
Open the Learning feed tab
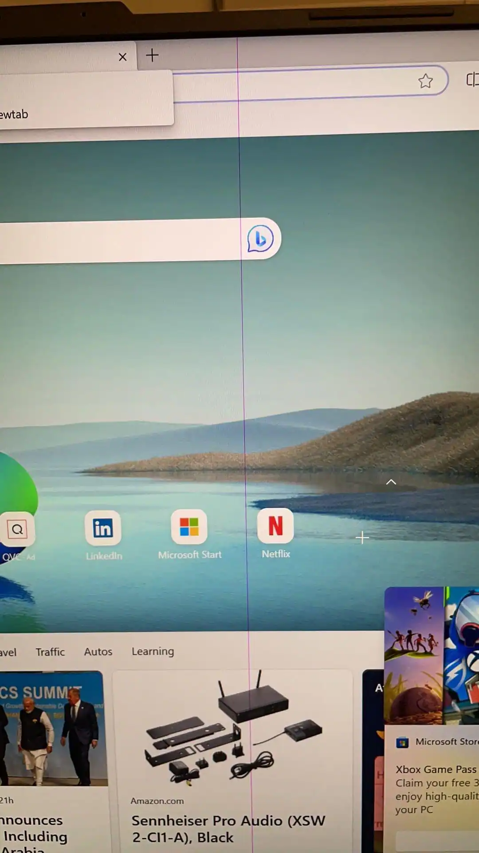pos(153,651)
